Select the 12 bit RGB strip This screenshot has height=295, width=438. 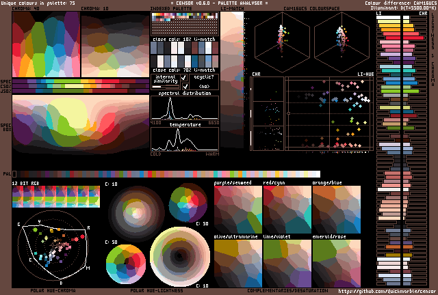pos(55,197)
